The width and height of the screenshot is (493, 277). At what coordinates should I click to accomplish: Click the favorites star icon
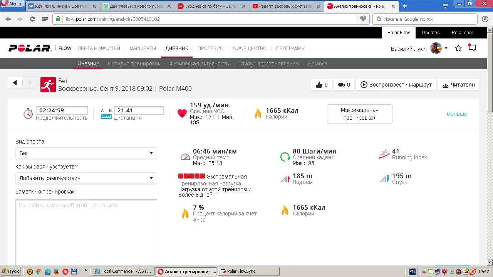point(458,48)
